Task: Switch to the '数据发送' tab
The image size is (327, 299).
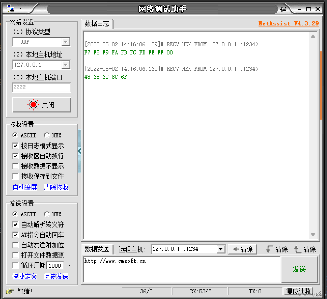Action: point(97,249)
